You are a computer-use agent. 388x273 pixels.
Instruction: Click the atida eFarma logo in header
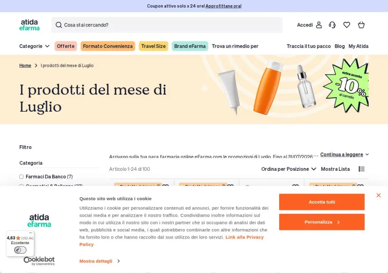click(29, 25)
